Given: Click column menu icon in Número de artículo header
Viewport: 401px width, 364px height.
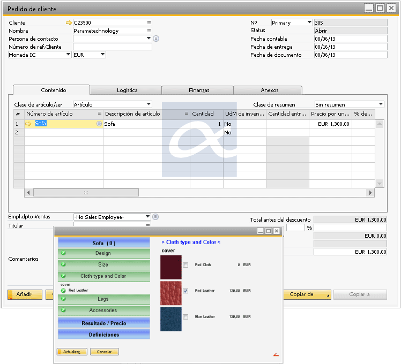Looking at the screenshot, I should [100, 113].
